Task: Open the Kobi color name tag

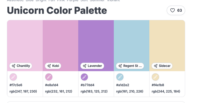Action: (53, 66)
